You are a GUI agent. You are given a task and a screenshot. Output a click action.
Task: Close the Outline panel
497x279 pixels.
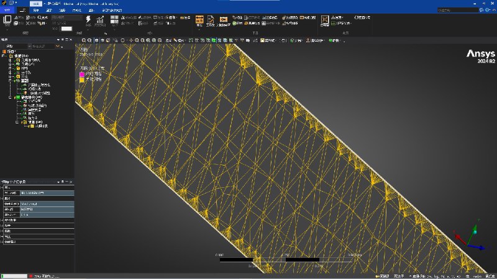click(x=71, y=40)
